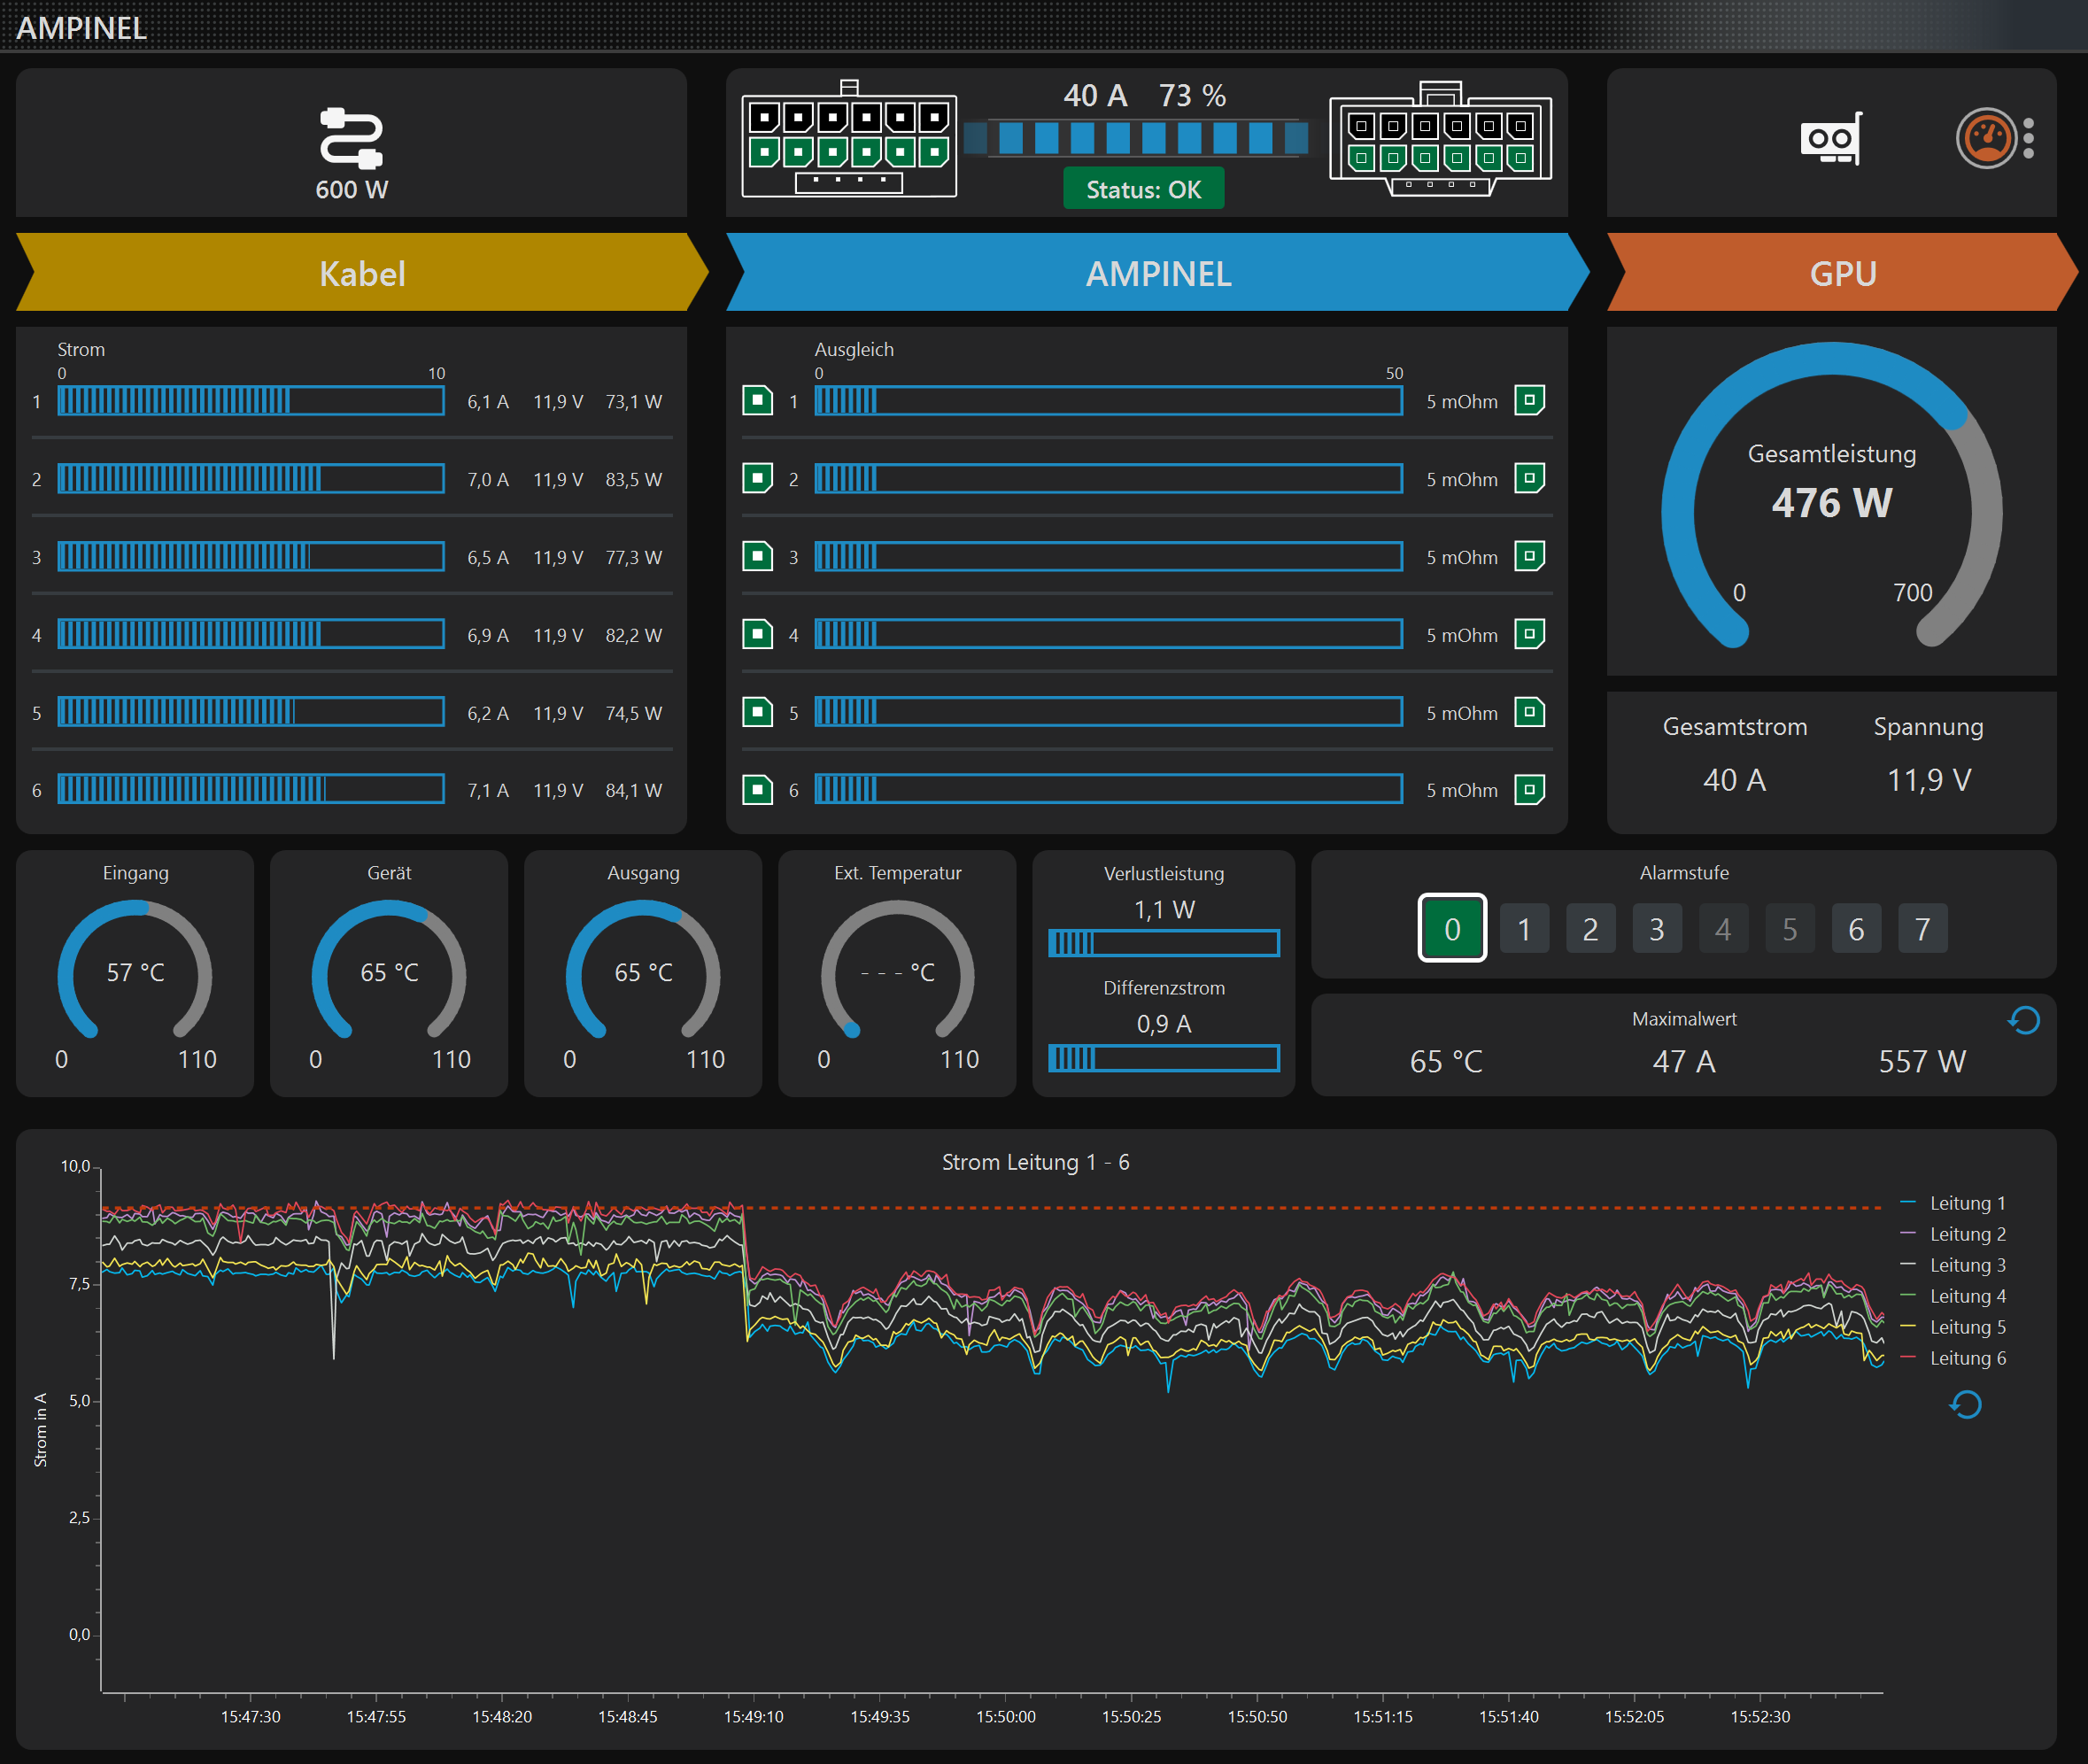Click the Status: OK indicator
The height and width of the screenshot is (1764, 2088).
(x=1143, y=189)
